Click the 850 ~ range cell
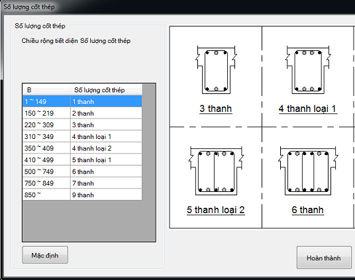Screen dimensions: 355x280 pyautogui.click(x=46, y=195)
